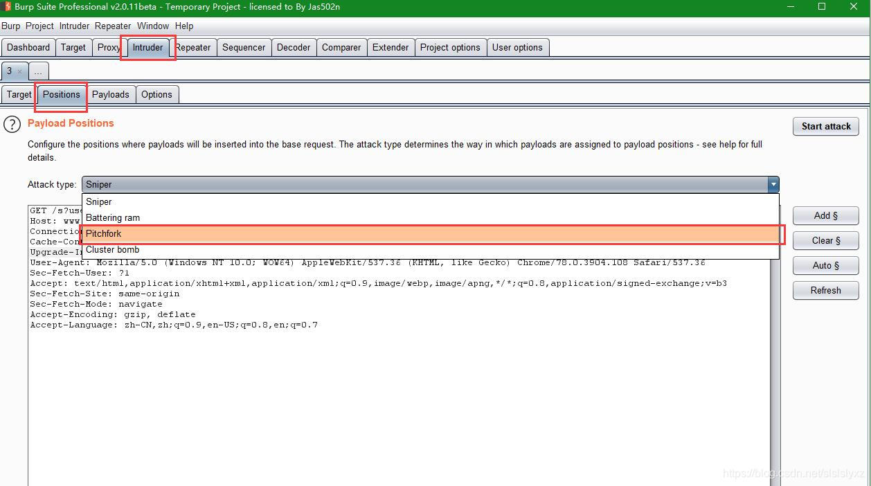
Task: Open the Payload Positions help icon
Action: point(12,125)
